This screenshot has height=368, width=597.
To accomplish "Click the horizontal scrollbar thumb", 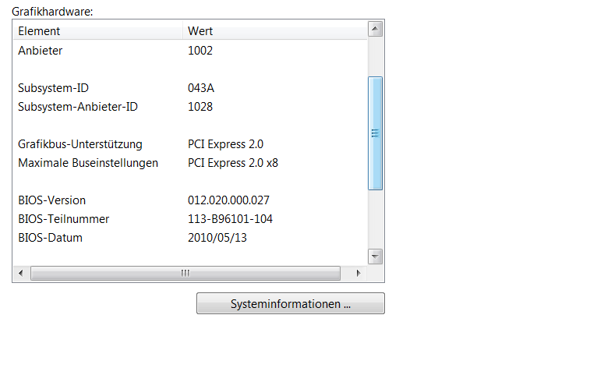I will click(x=185, y=274).
